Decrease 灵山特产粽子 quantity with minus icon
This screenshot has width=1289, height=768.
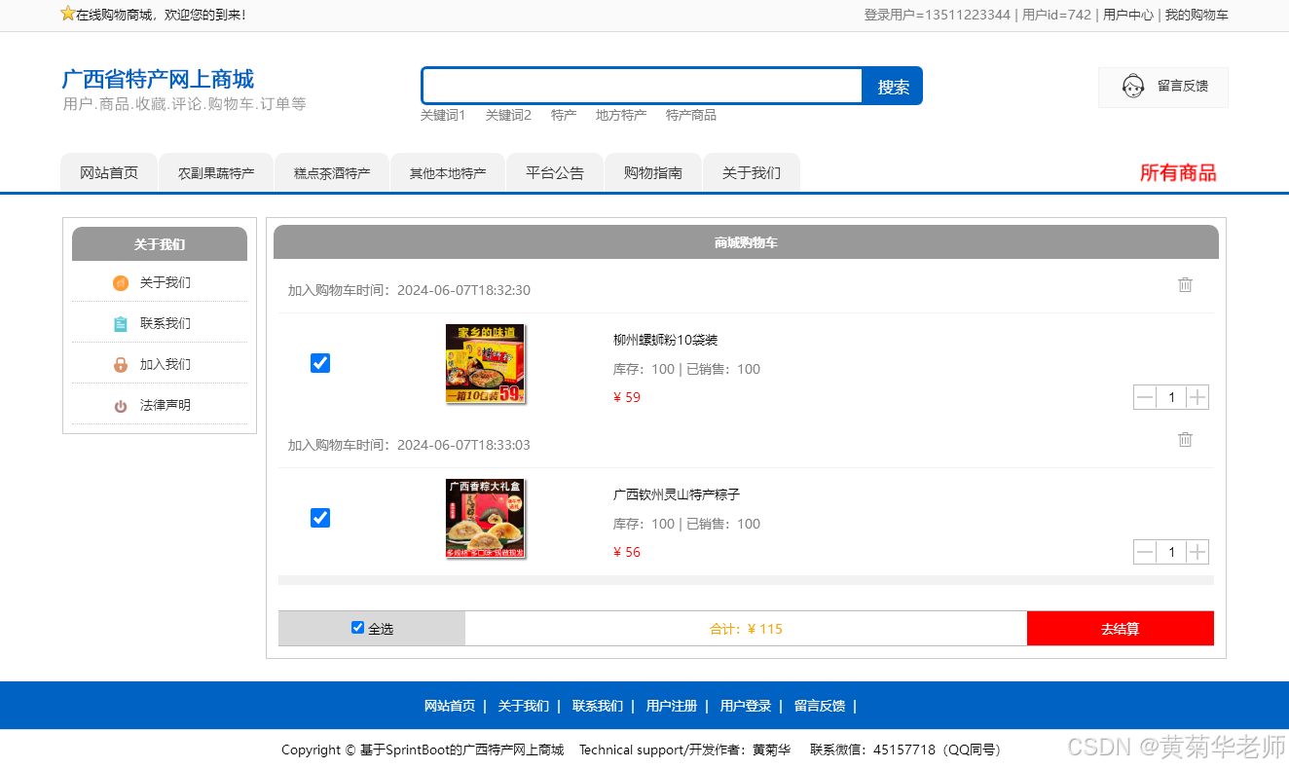(x=1145, y=552)
